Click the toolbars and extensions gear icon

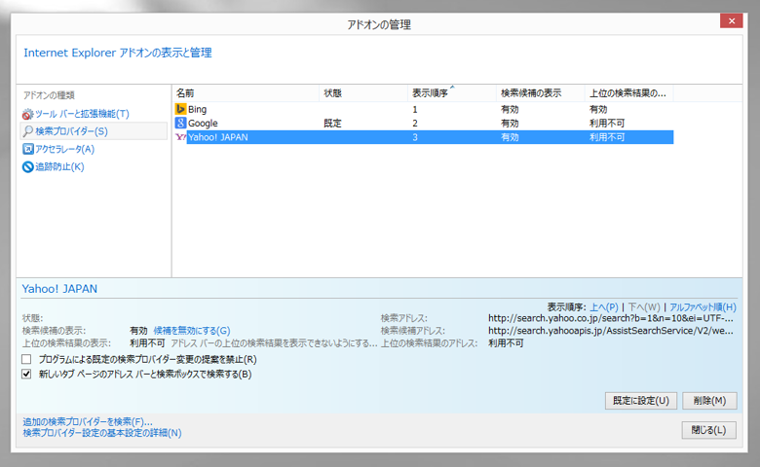coord(27,114)
